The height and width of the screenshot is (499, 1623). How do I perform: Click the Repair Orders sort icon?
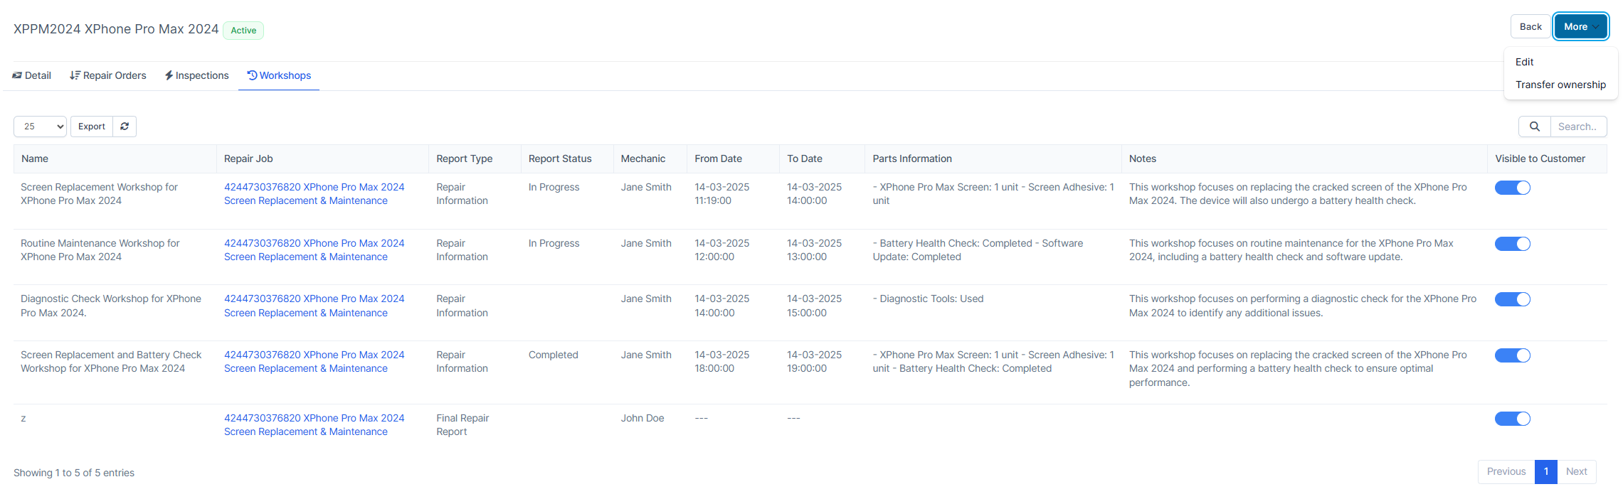75,75
